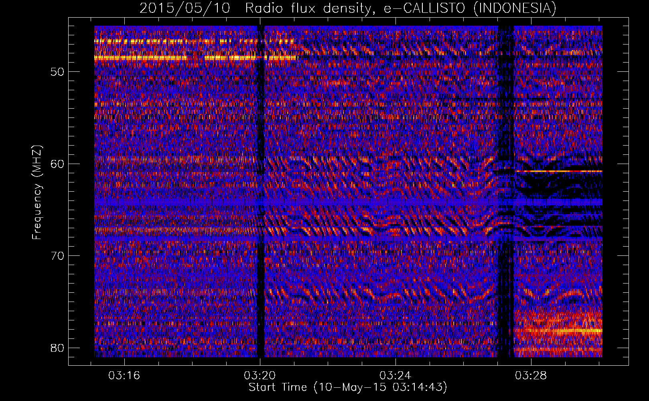Click the plot title 'Radio flux density, e-CALLISTO (INDONESIA)'
The image size is (649, 401).
point(401,8)
